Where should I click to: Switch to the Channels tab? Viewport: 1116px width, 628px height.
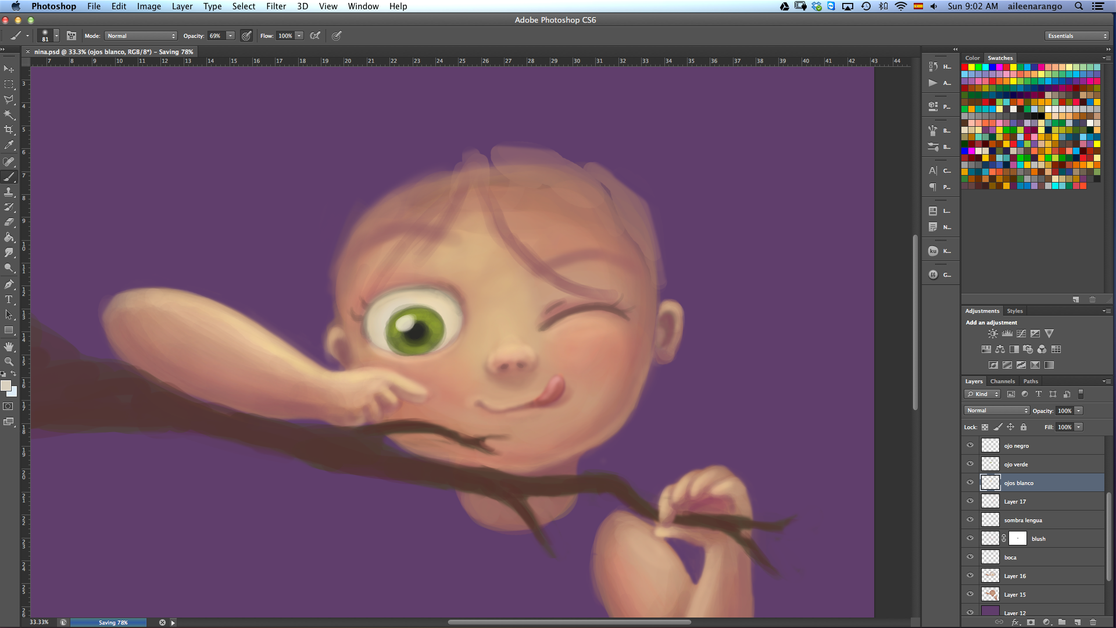pos(1002,381)
